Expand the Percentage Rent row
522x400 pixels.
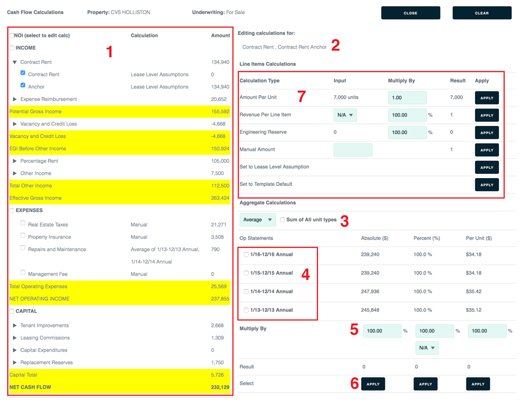pyautogui.click(x=15, y=161)
